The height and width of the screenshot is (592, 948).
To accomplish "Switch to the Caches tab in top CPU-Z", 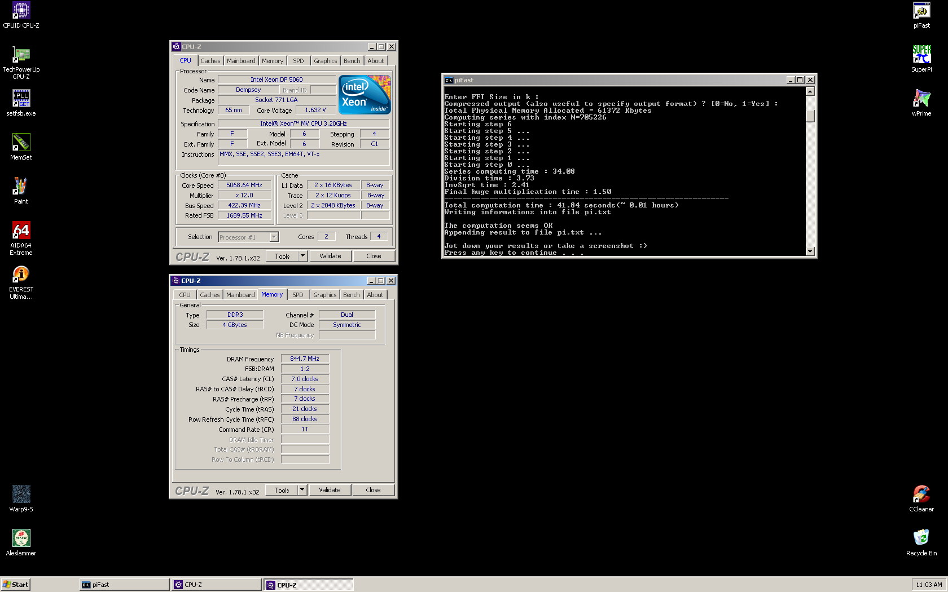I will coord(210,61).
